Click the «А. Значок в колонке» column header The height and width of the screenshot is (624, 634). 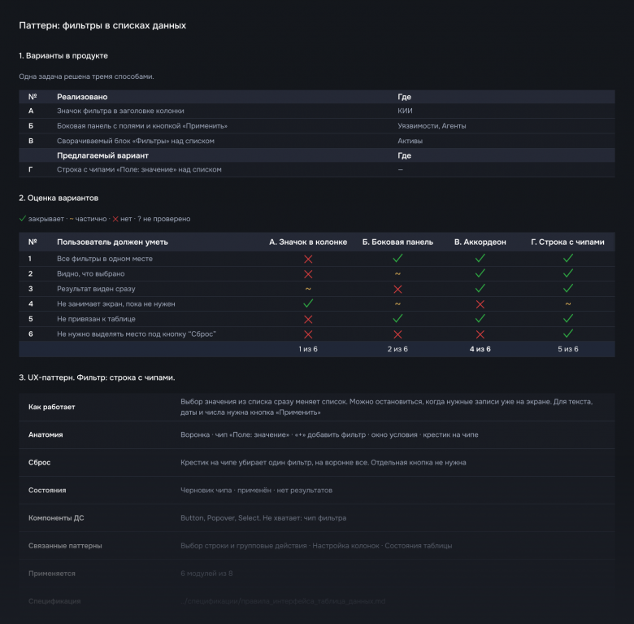pyautogui.click(x=308, y=242)
